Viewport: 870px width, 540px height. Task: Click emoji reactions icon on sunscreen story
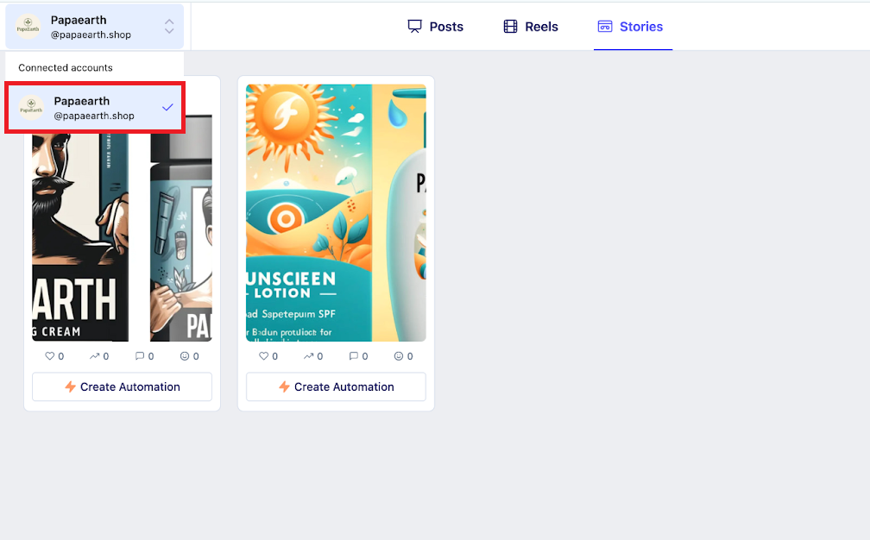(x=399, y=356)
